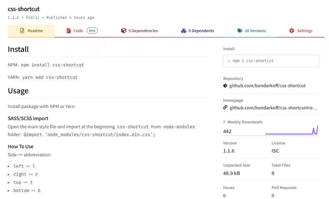Click the Dependents cubes icon

click(x=184, y=31)
